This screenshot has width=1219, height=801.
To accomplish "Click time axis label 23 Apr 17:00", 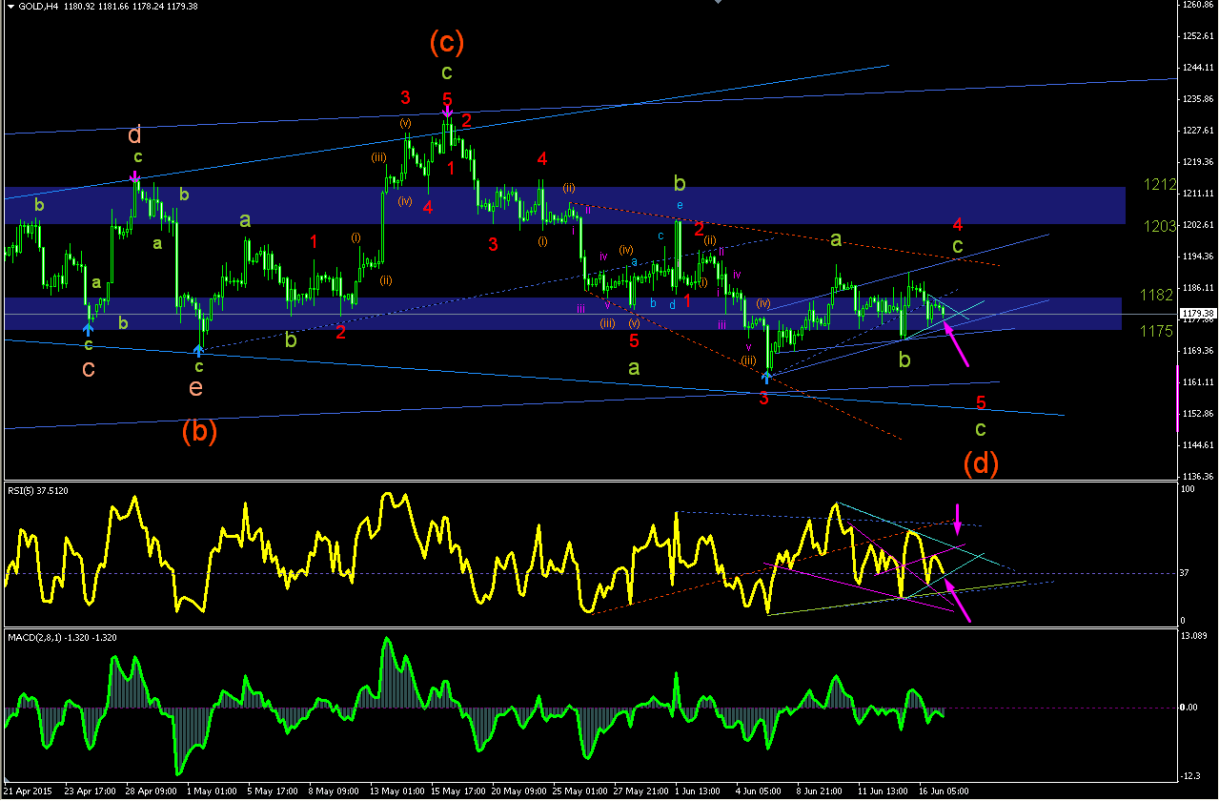I will click(x=88, y=791).
